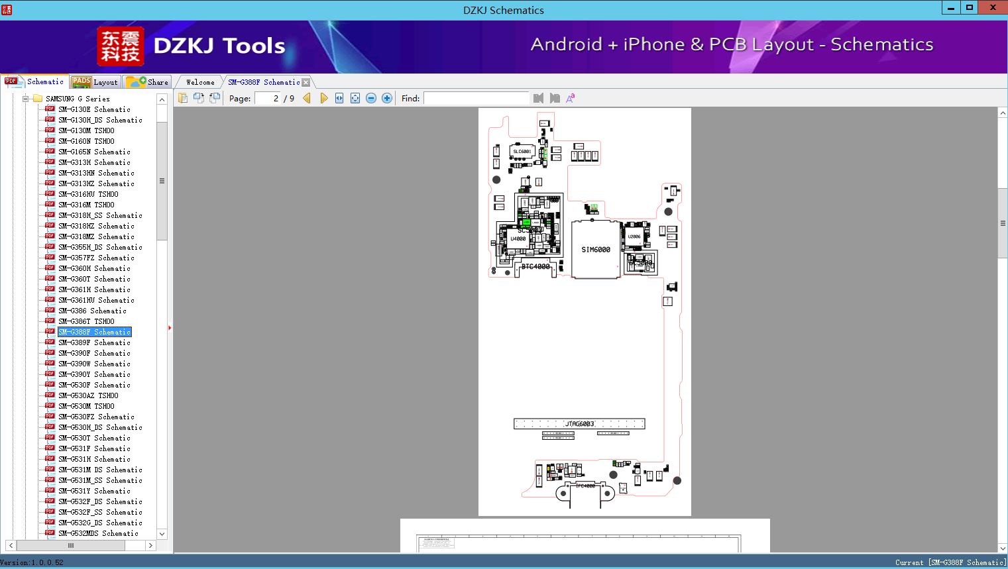Viewport: 1008px width, 569px height.
Task: Zoom out with the minus icon
Action: pyautogui.click(x=371, y=98)
